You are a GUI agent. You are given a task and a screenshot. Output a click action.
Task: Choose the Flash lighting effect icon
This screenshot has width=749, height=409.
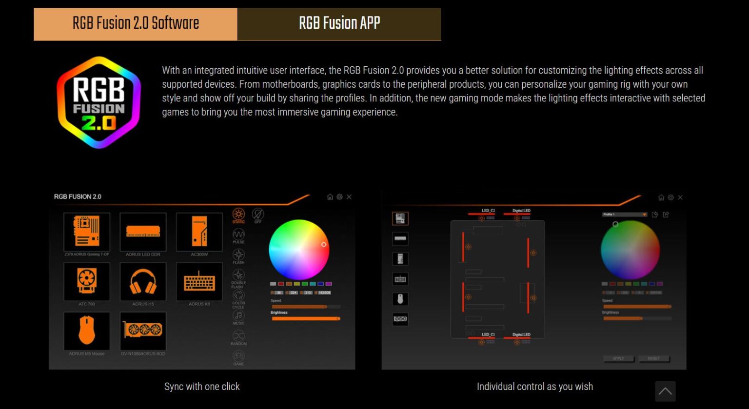click(x=238, y=254)
